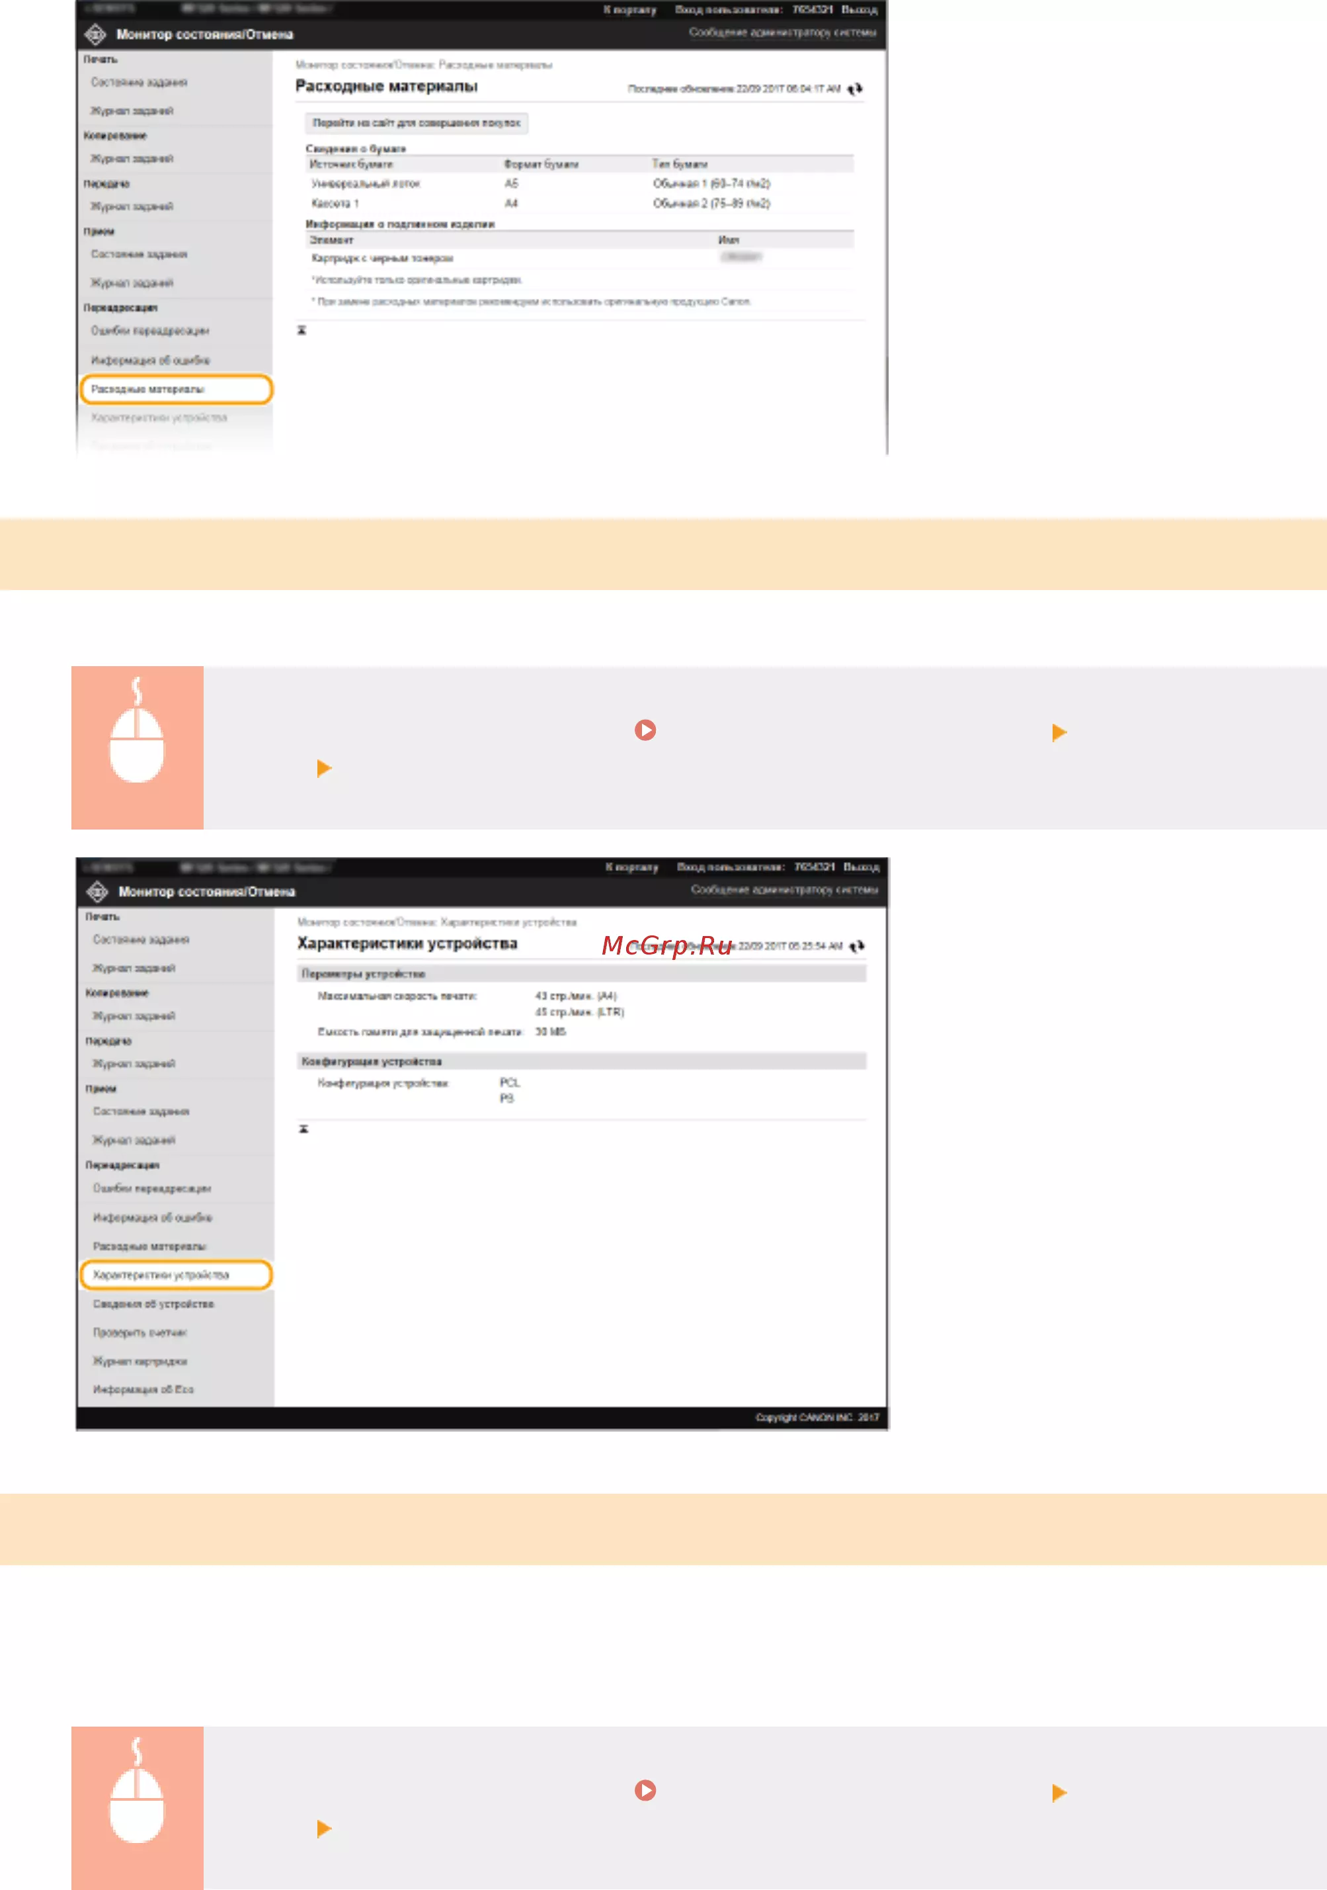Click the white mouse icon in the first note box
The image size is (1327, 1890).
(x=137, y=730)
